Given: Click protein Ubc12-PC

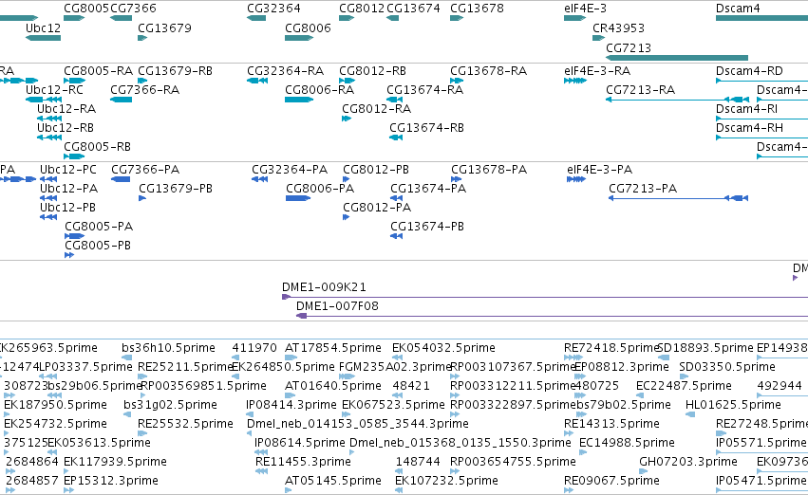Looking at the screenshot, I should pos(68,170).
